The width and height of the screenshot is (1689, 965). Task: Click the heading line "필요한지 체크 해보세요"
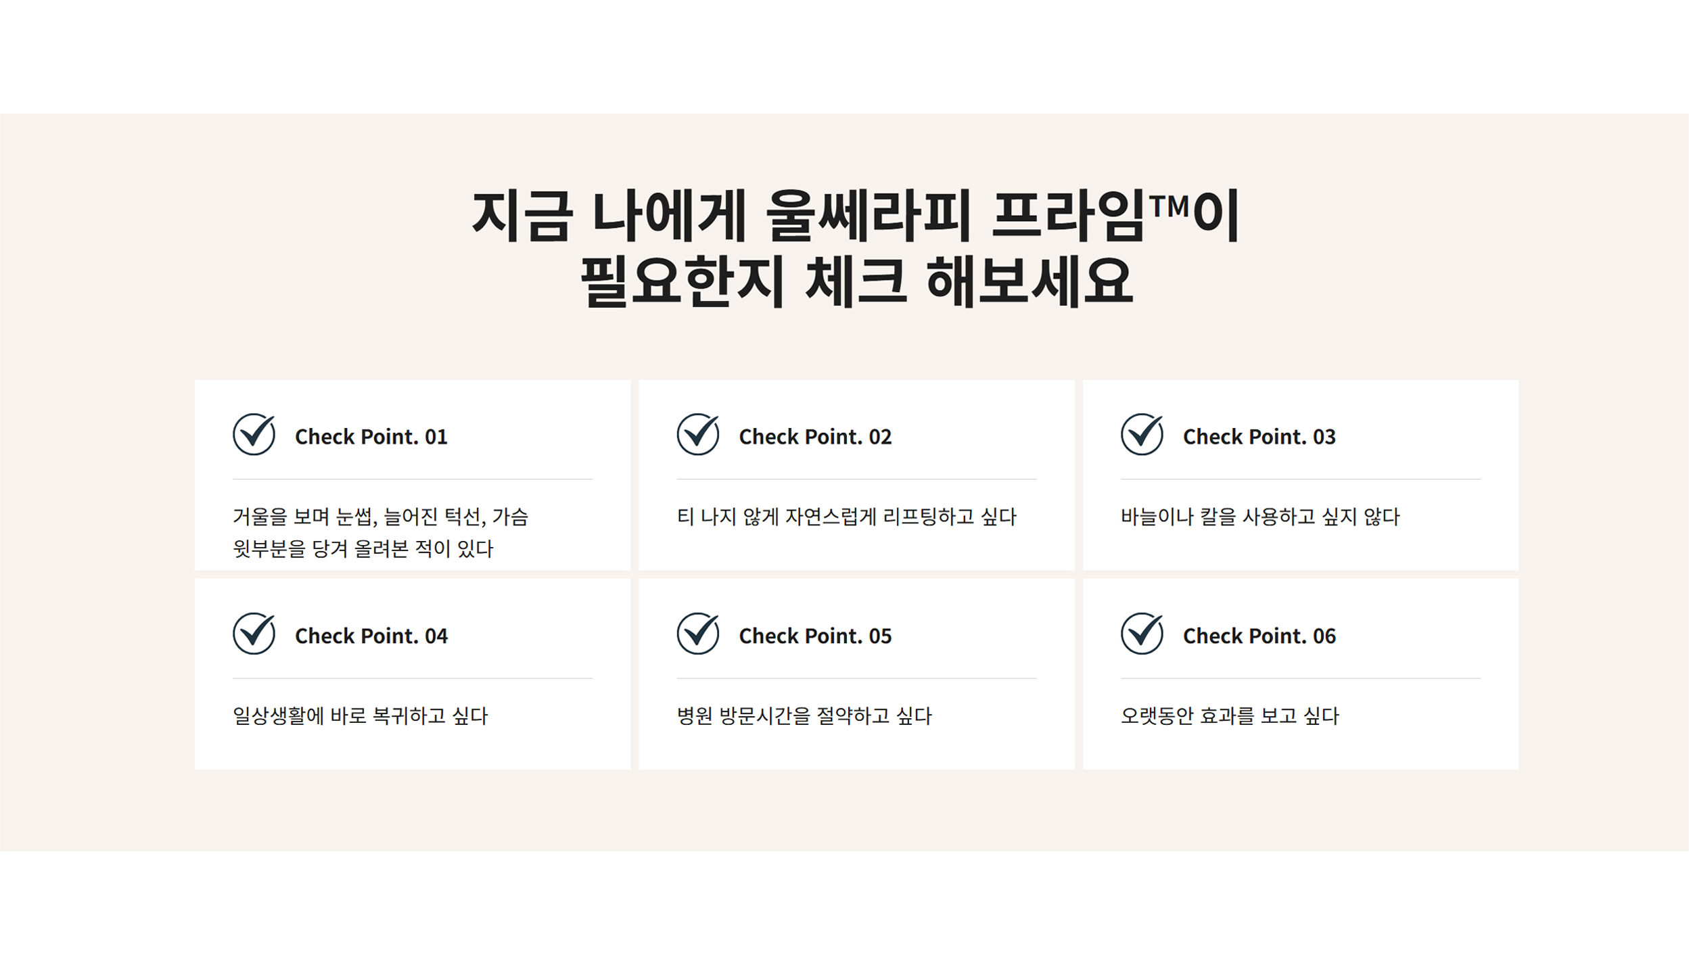coord(856,281)
